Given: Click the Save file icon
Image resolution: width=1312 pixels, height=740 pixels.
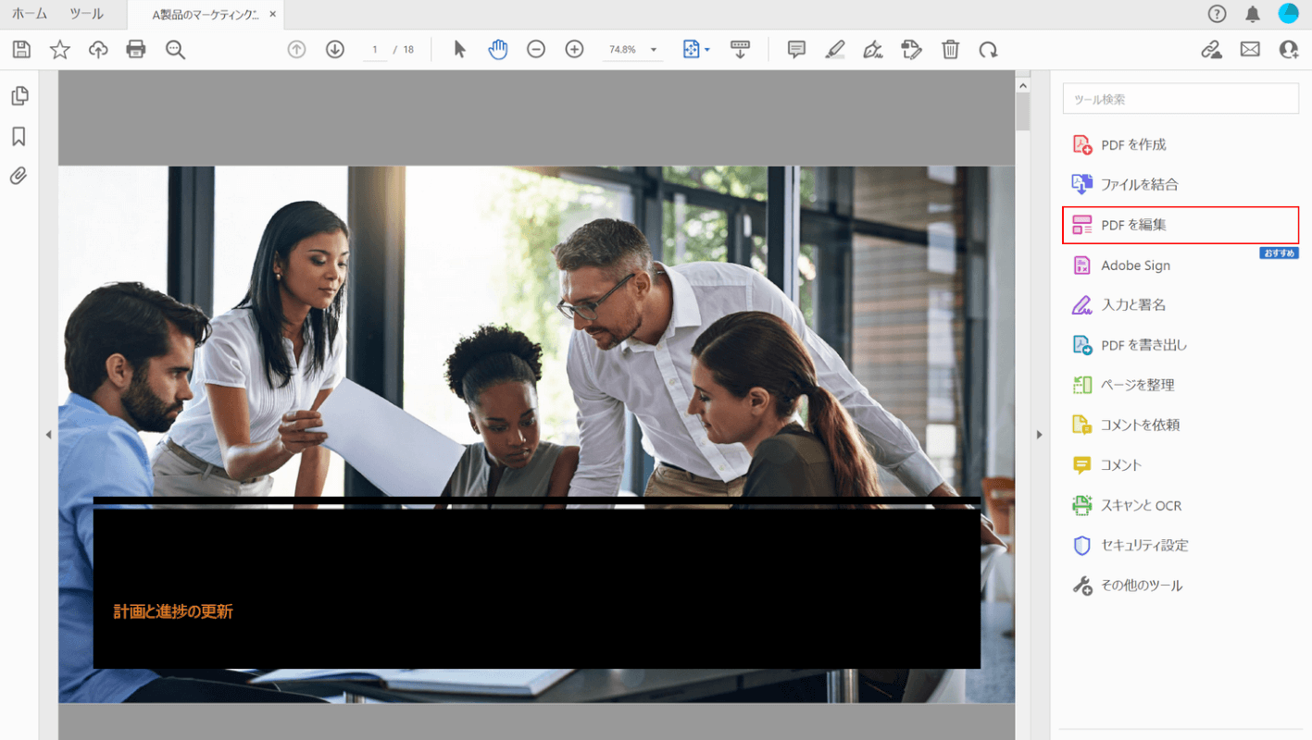Looking at the screenshot, I should pyautogui.click(x=21, y=50).
